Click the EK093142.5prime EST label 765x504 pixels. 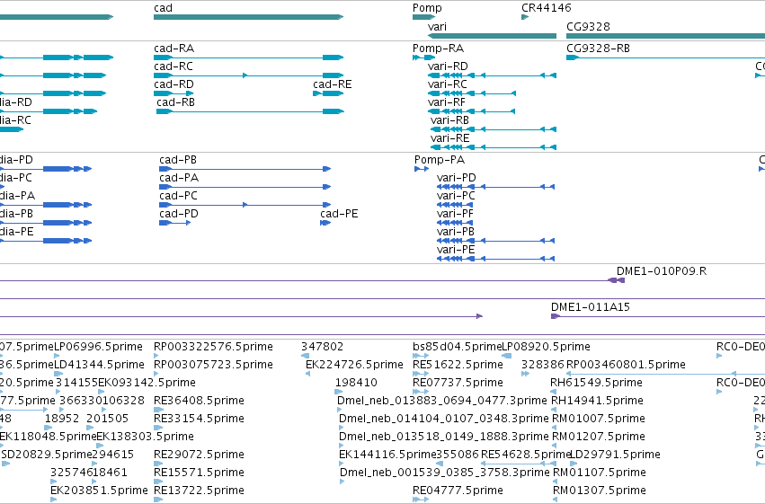click(x=147, y=383)
